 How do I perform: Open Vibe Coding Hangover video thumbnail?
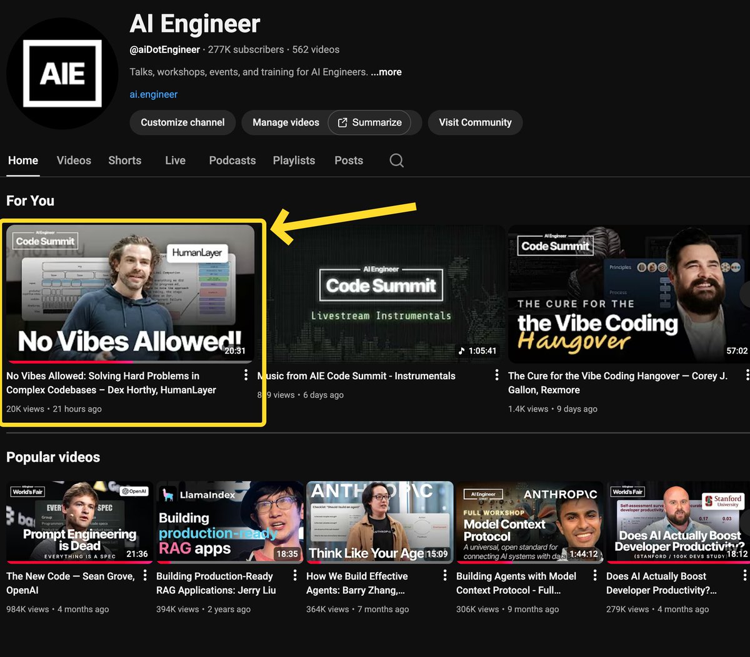[x=629, y=294]
